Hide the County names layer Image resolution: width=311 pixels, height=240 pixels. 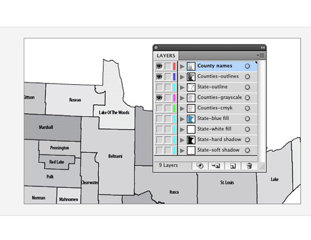[x=159, y=66]
